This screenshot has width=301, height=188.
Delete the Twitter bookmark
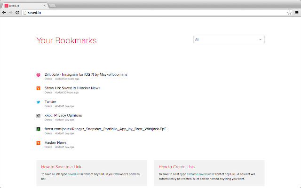(48, 106)
